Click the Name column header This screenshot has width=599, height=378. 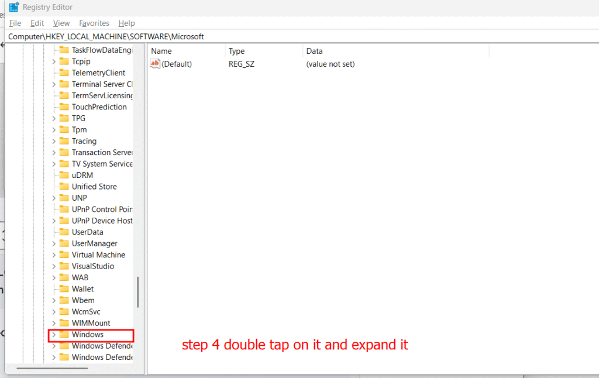(187, 51)
